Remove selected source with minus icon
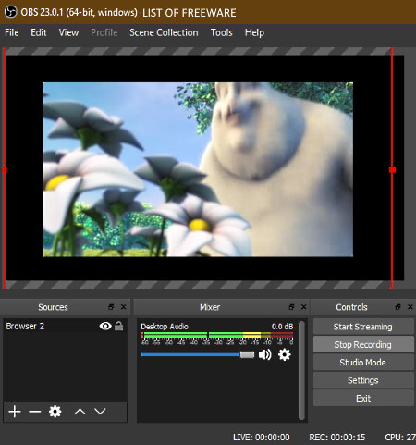This screenshot has width=416, height=445. click(x=34, y=412)
